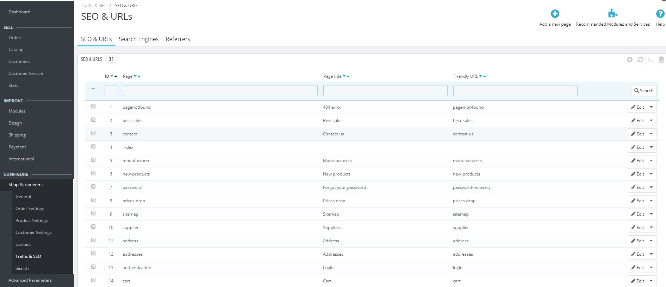
Task: Select Order Settings submenu item
Action: 30,209
